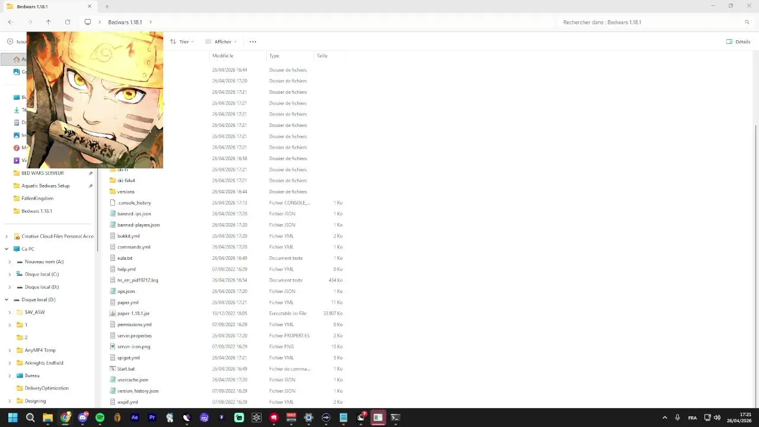Open the Settings gear in taskbar
This screenshot has height=427, width=759.
tap(308, 418)
